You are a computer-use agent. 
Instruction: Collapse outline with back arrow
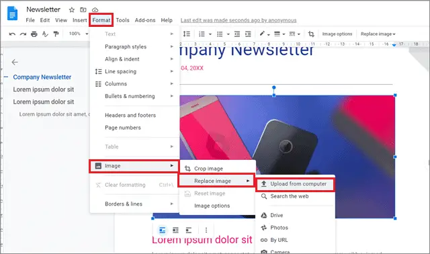coord(15,62)
